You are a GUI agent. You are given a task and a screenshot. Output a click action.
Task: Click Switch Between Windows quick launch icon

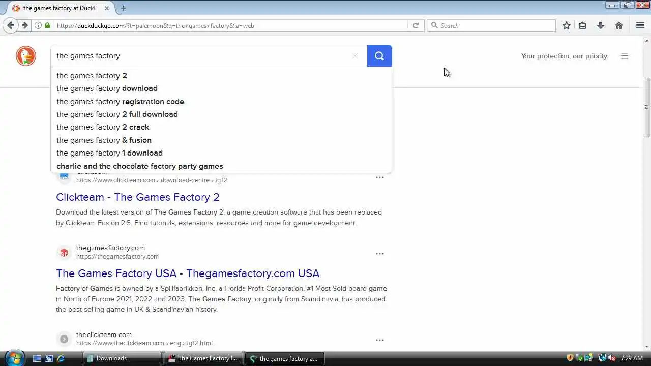point(49,358)
